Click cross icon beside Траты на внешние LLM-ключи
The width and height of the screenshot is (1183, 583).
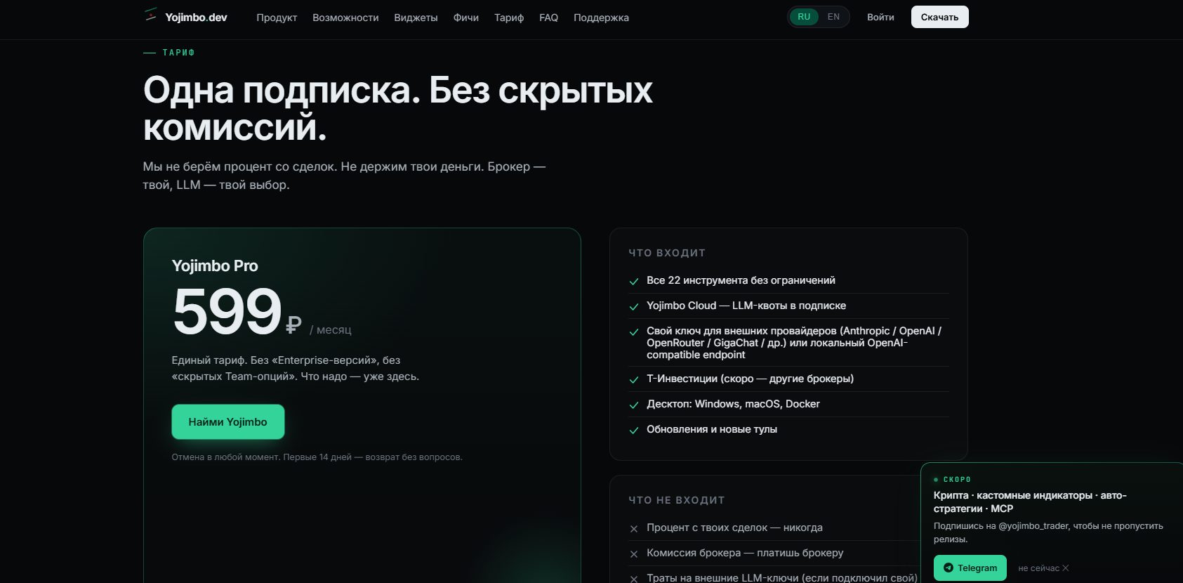634,579
